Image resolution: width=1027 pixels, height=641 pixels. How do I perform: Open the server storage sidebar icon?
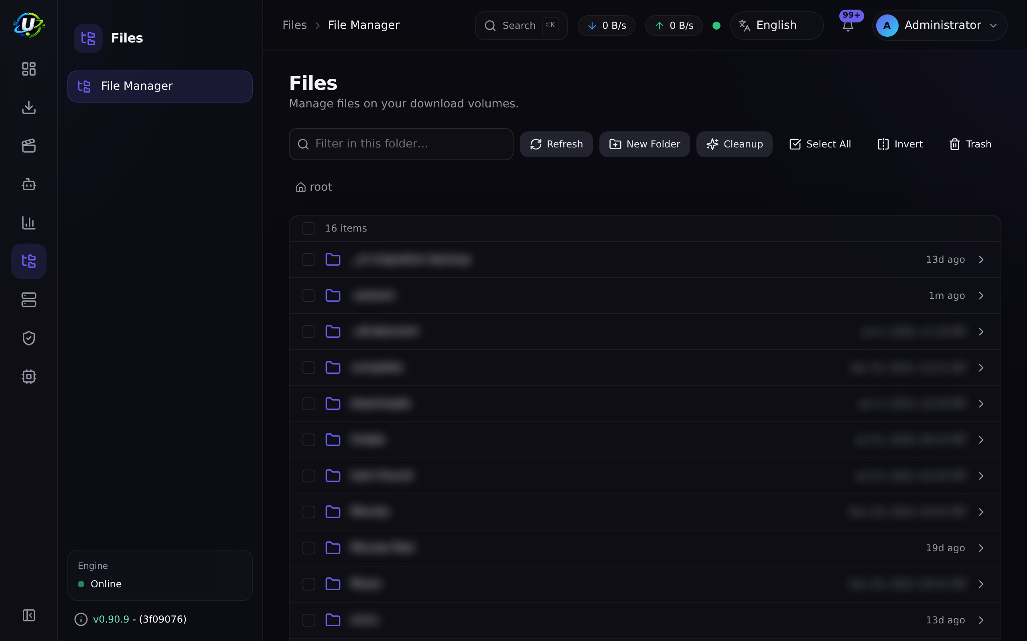point(28,300)
